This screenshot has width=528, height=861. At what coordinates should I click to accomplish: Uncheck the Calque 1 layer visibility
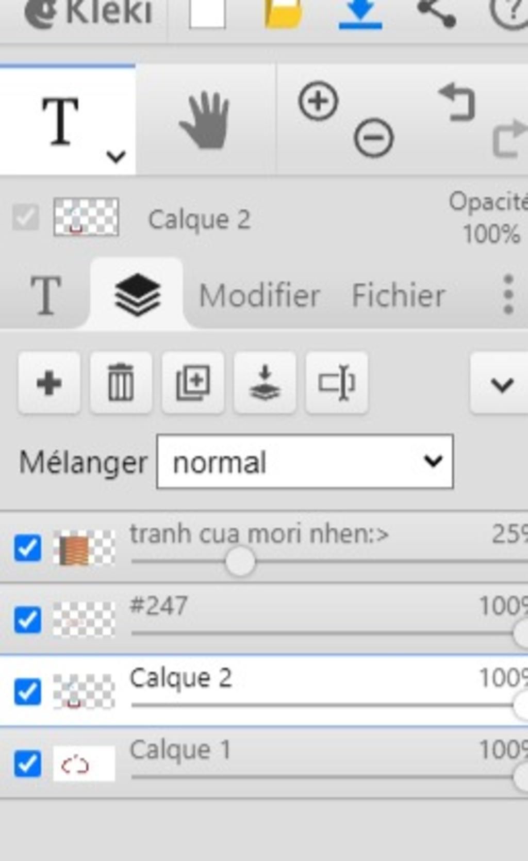[x=28, y=763]
